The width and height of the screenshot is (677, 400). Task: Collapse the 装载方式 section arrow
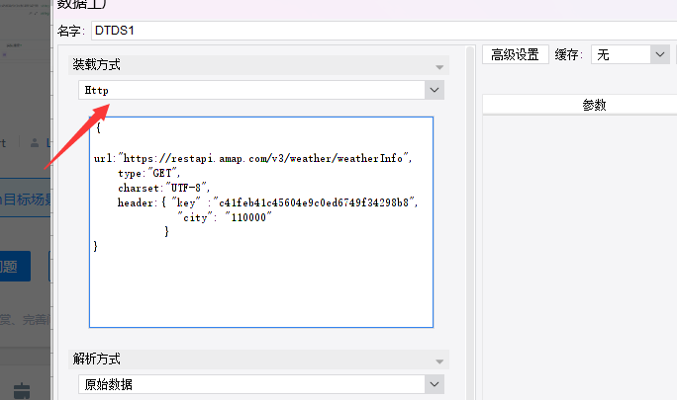(439, 67)
